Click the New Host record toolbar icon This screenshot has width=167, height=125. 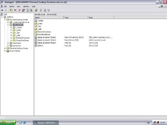(x=45, y=10)
